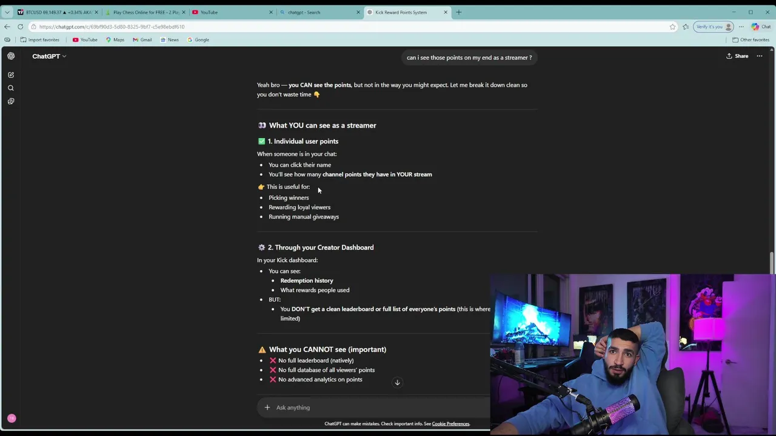Open the tab list dropdown arrow
This screenshot has width=776, height=436.
[7, 12]
